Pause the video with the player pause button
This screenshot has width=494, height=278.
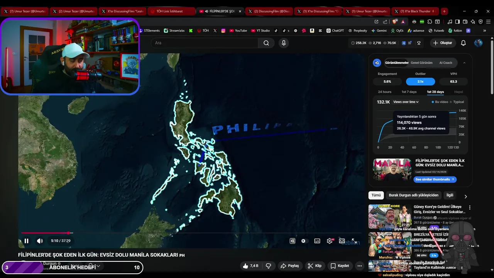pos(26,241)
